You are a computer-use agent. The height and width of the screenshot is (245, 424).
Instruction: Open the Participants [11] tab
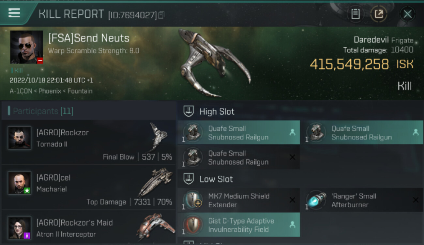(x=43, y=111)
